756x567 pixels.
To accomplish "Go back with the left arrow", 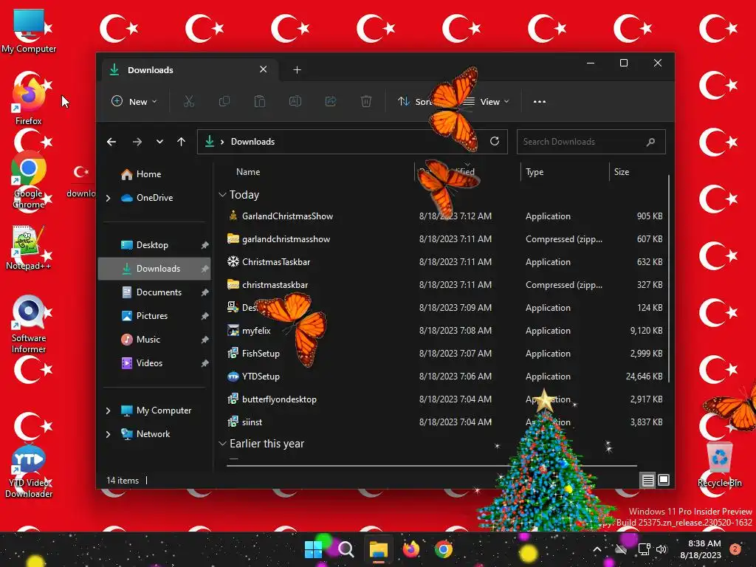I will tap(111, 142).
